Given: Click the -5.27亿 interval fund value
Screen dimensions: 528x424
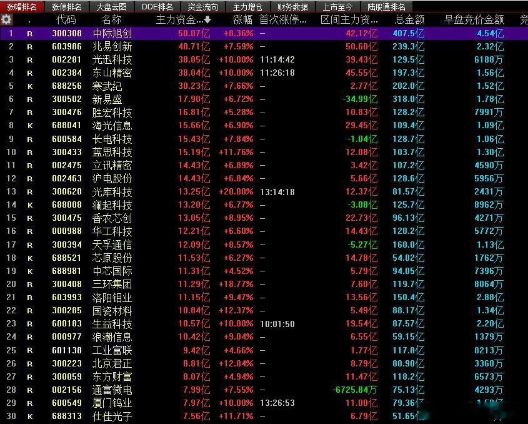Looking at the screenshot, I should [362, 245].
